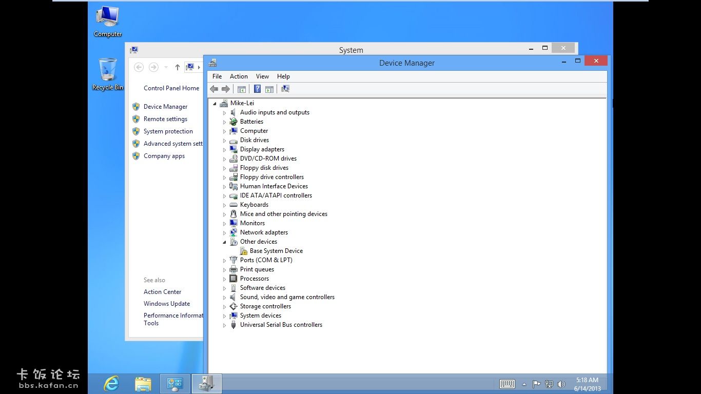Click the Network adapters category icon
The height and width of the screenshot is (394, 701).
click(233, 232)
